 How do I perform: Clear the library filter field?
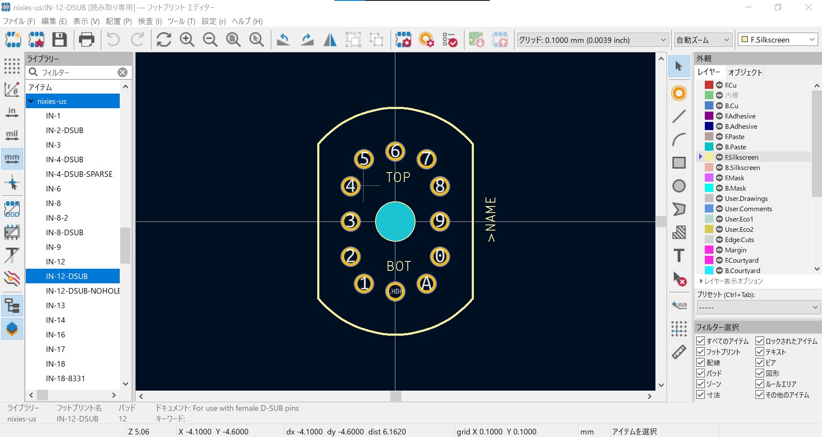(123, 72)
